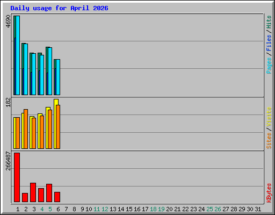Screen dimensions: 275x215
Task: Click day label 15 on x-axis
Action: 129,209
